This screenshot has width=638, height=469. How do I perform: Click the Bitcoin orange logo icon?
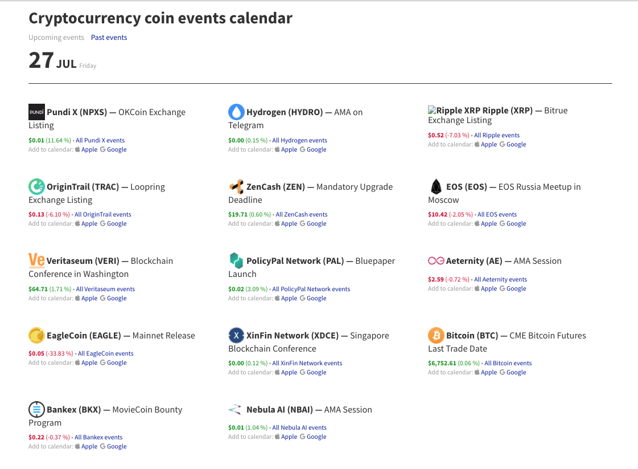click(436, 335)
